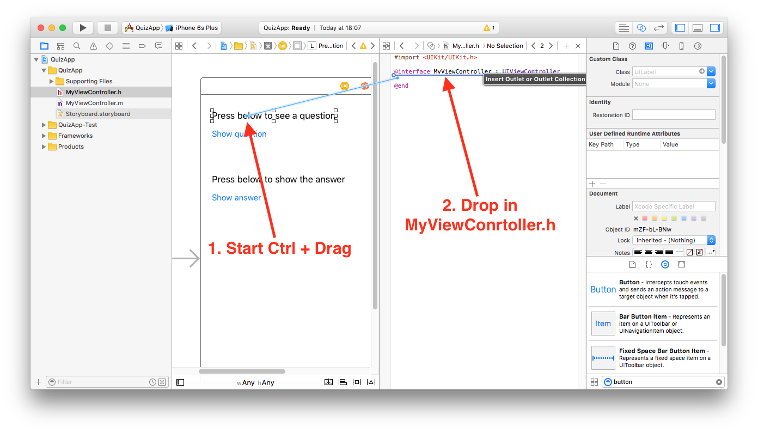Open the Class combo box dropdown
Viewport: 758px width, 433px height.
tap(711, 71)
